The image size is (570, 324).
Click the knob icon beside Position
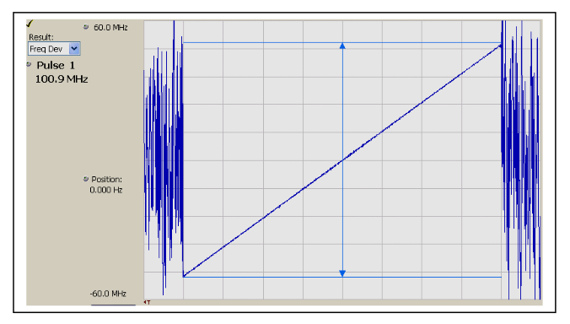(86, 179)
